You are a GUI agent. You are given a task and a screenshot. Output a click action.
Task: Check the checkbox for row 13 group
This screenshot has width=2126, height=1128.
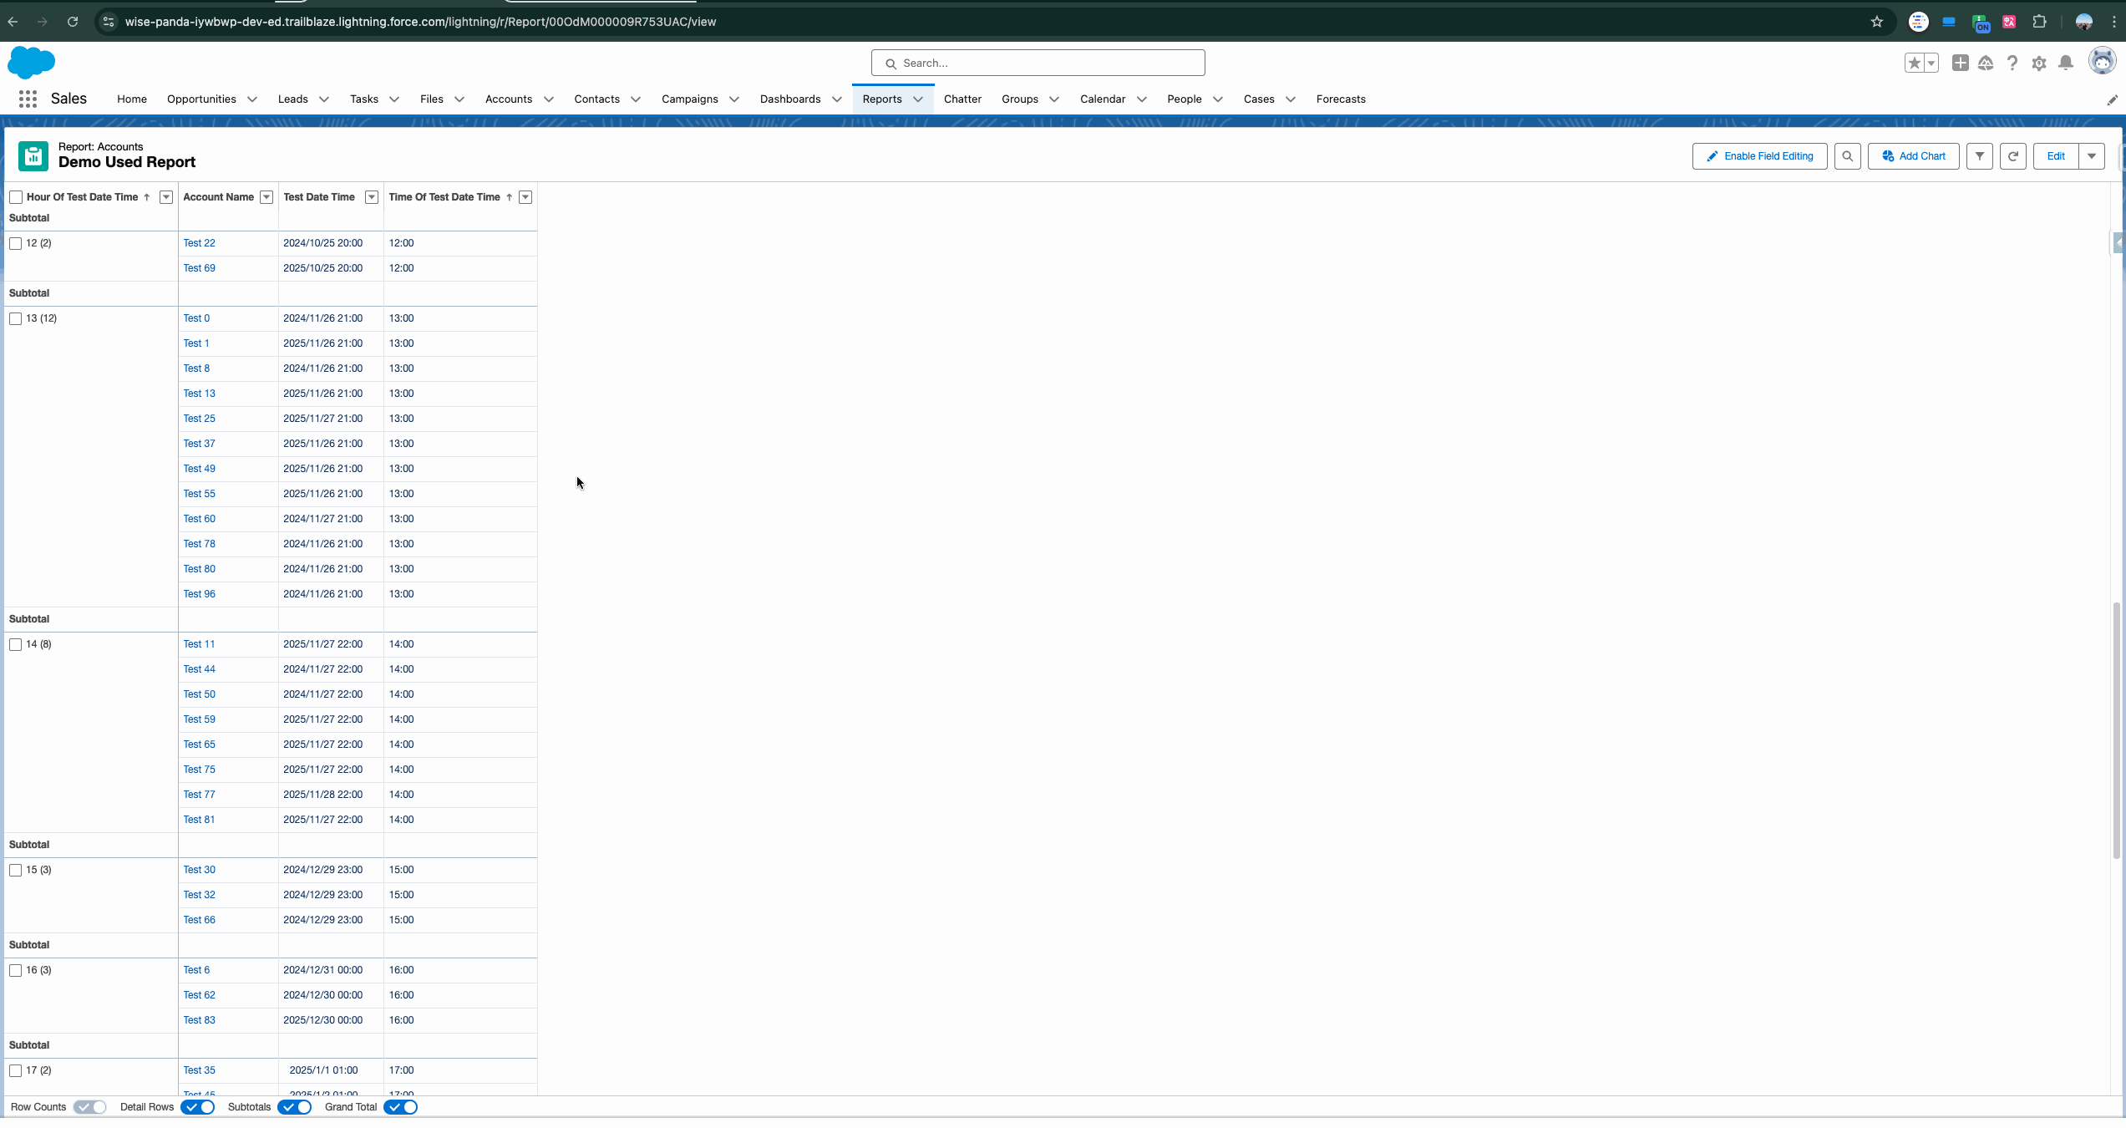pyautogui.click(x=15, y=318)
